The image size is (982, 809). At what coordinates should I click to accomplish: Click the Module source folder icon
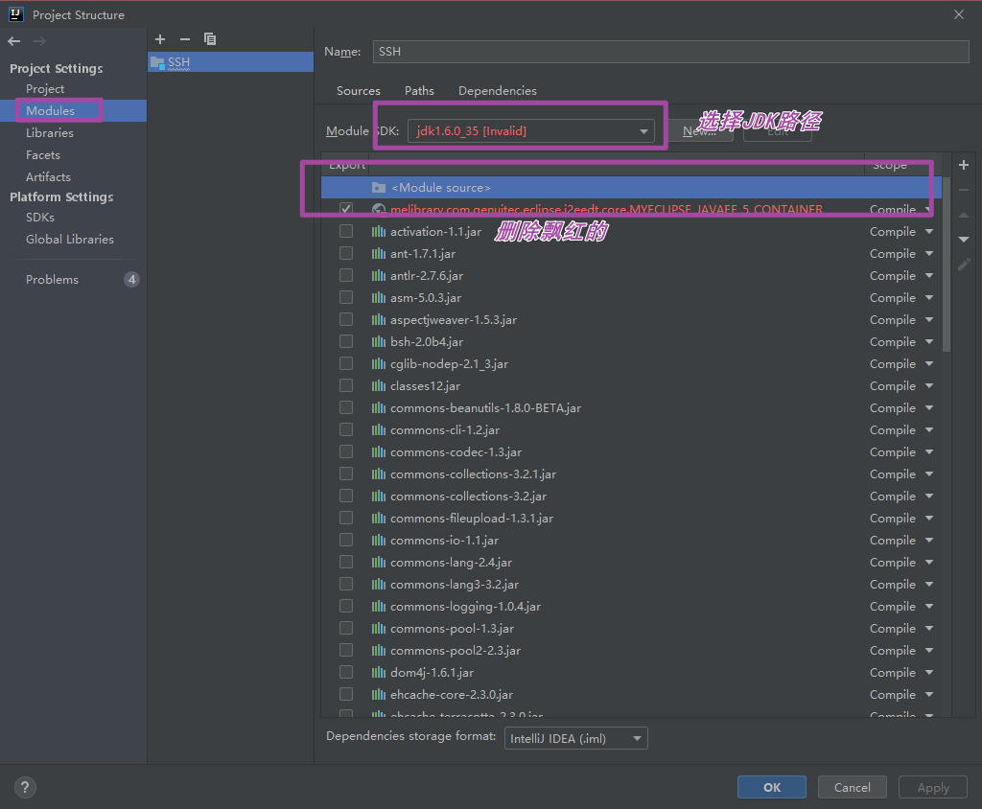(x=378, y=187)
